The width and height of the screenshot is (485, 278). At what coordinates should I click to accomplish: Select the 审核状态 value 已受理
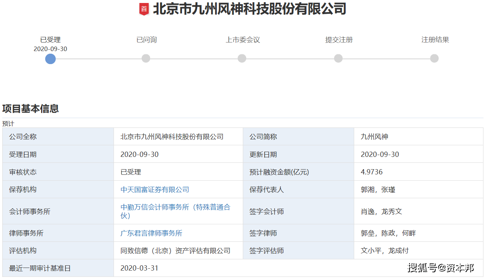coord(130,171)
